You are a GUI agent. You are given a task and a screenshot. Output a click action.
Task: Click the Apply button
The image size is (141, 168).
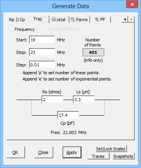tap(72, 152)
